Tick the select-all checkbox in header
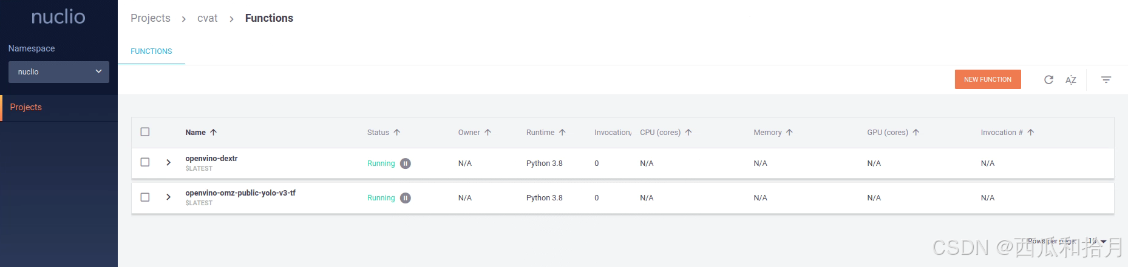1128x267 pixels. [145, 132]
